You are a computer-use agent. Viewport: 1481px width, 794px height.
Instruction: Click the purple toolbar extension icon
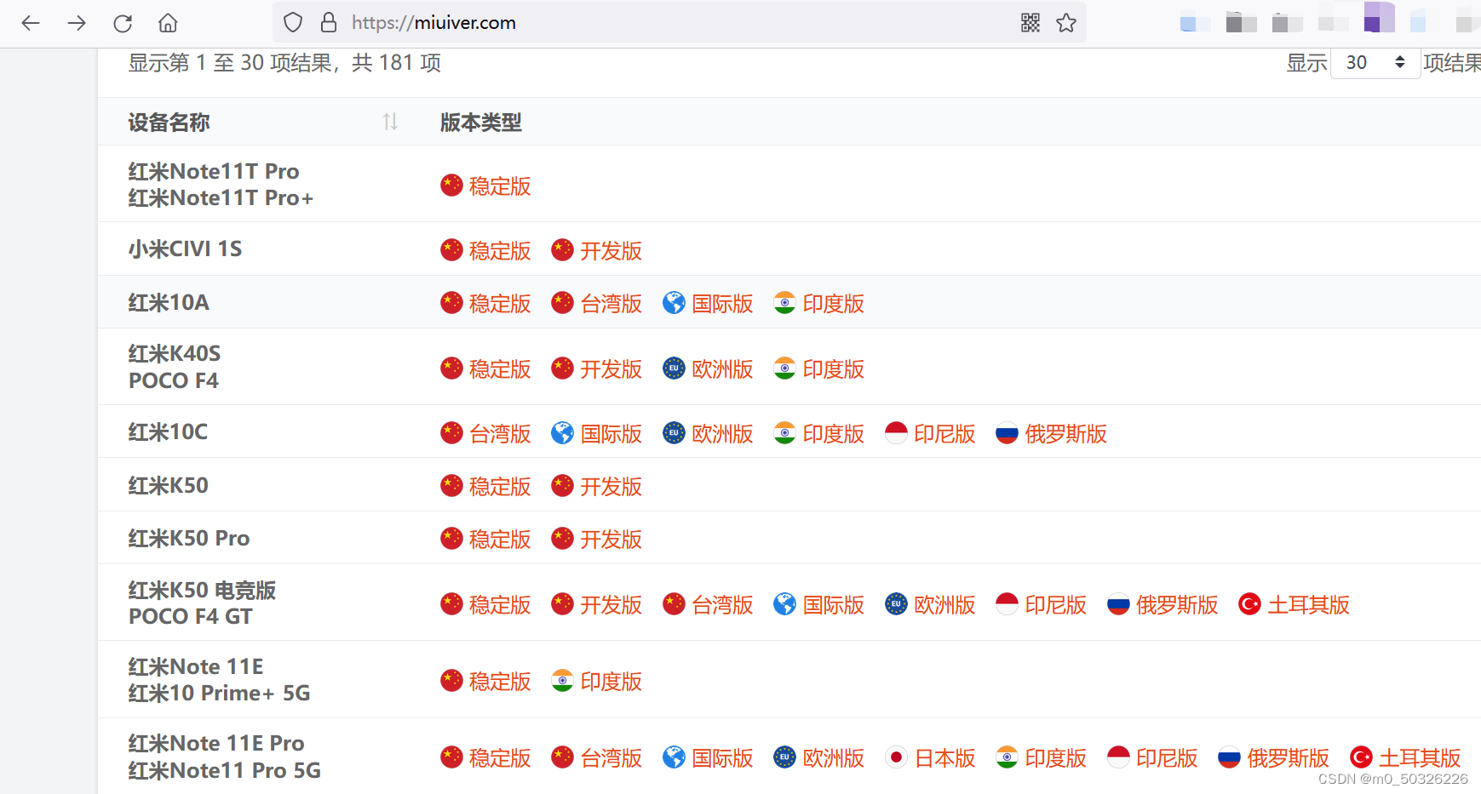point(1378,18)
